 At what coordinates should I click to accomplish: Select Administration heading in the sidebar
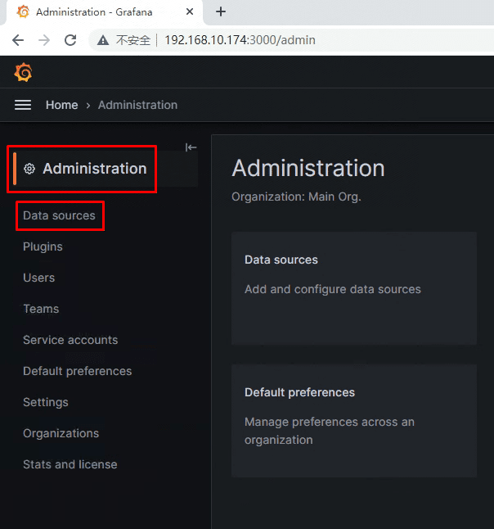tap(95, 169)
